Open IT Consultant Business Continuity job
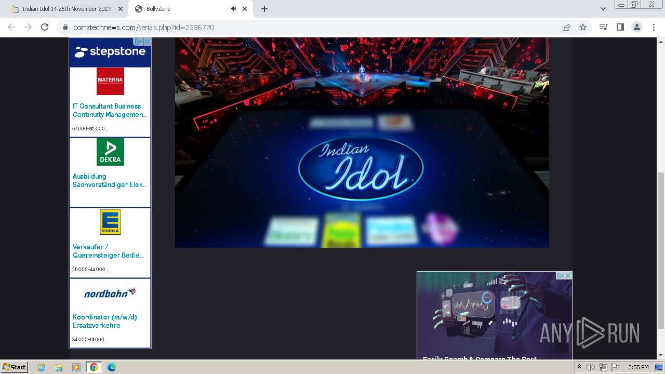The height and width of the screenshot is (374, 665). click(110, 110)
